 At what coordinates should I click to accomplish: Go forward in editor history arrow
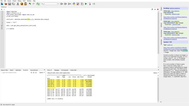pos(4,9)
